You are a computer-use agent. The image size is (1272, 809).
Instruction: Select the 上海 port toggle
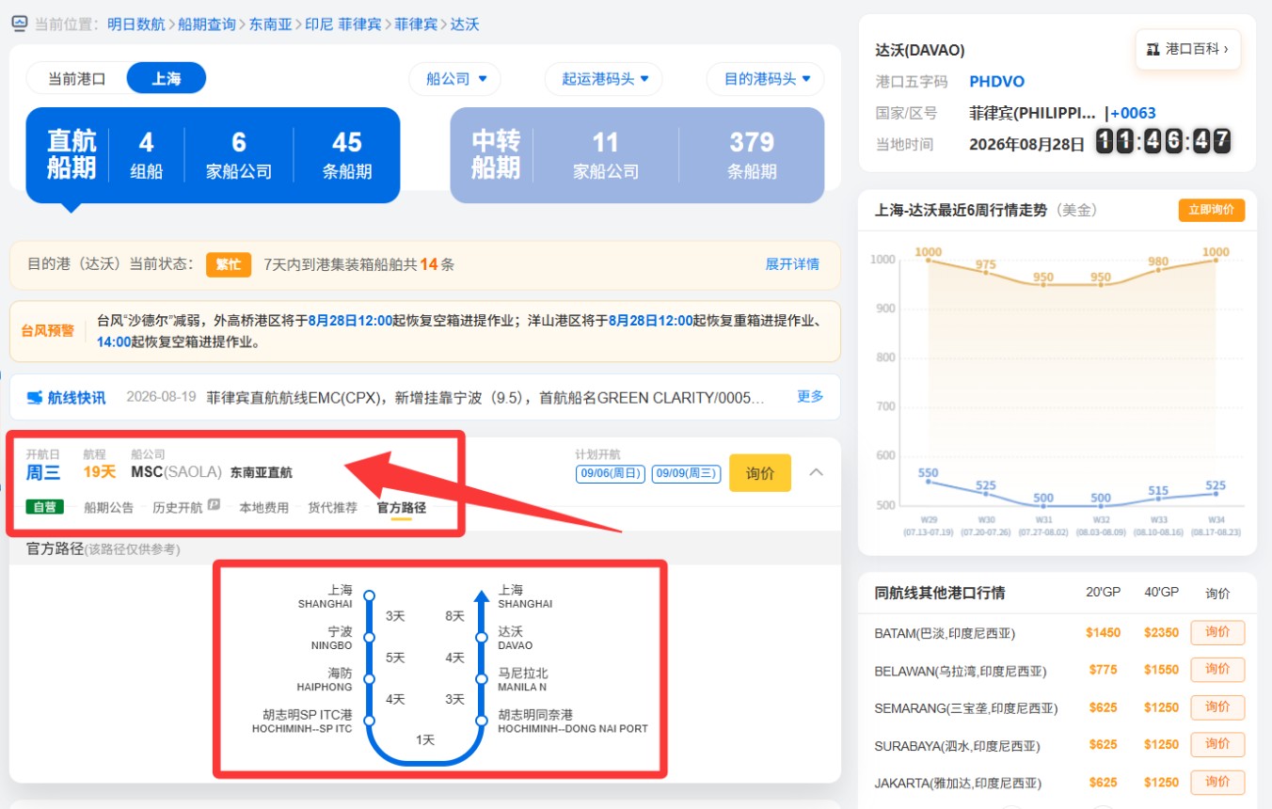pyautogui.click(x=166, y=78)
